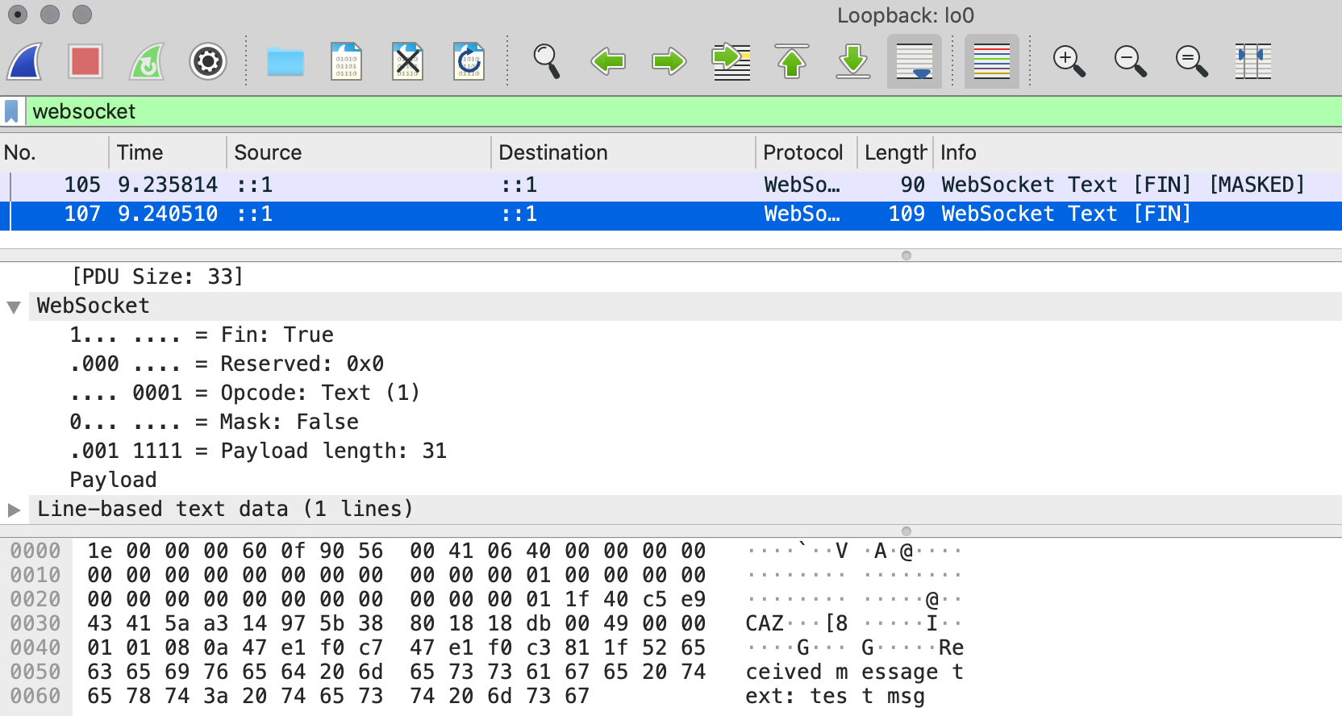Start capture with the shark fin icon
This screenshot has width=1342, height=716.
click(24, 61)
